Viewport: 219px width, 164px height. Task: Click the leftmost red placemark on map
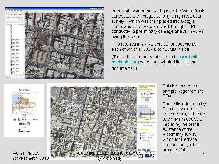click(x=58, y=36)
